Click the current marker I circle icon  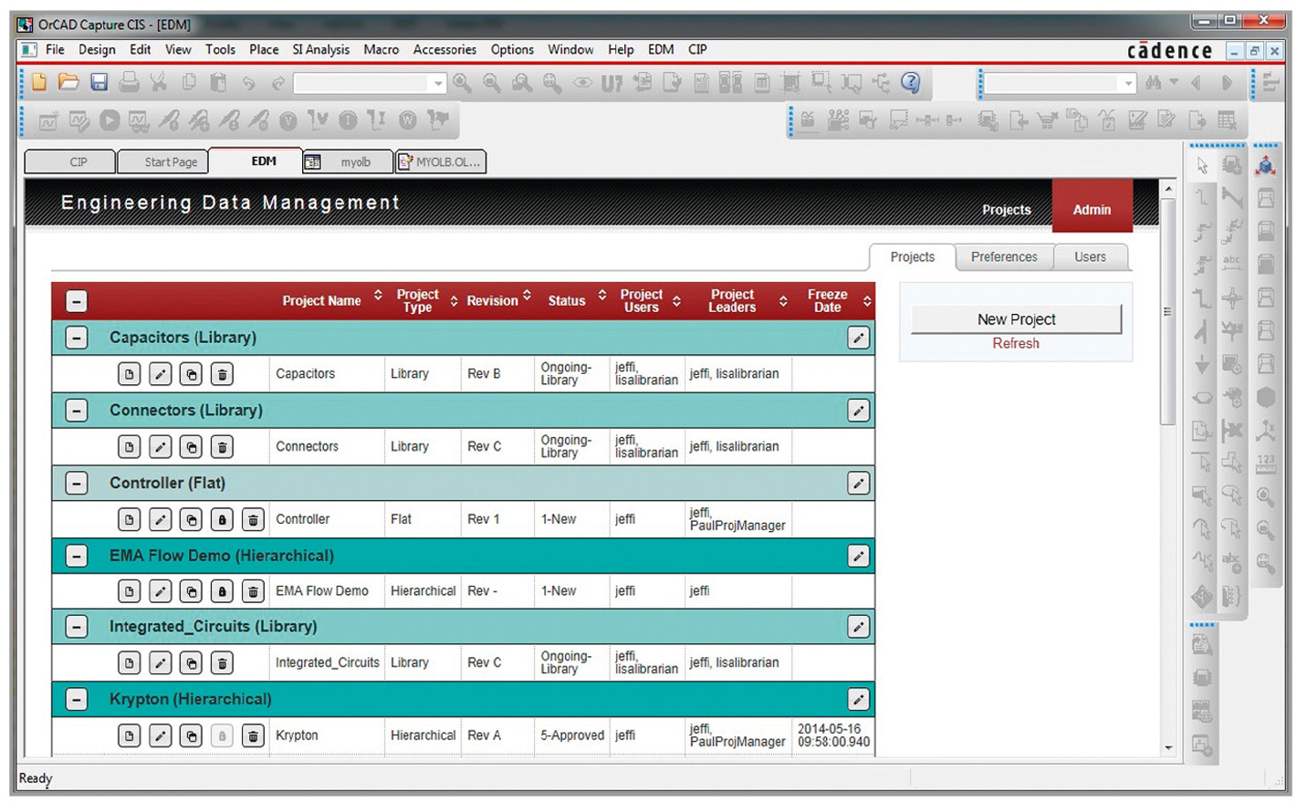348,120
